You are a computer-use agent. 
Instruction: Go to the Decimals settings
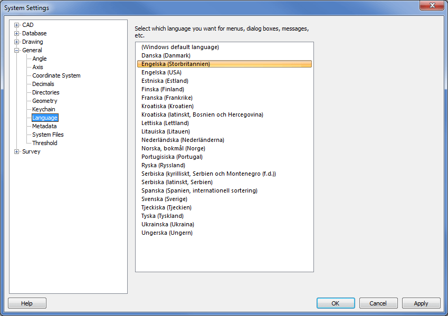pos(43,84)
